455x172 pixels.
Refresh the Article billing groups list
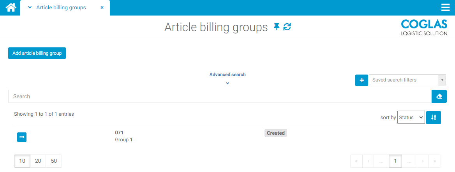[287, 27]
